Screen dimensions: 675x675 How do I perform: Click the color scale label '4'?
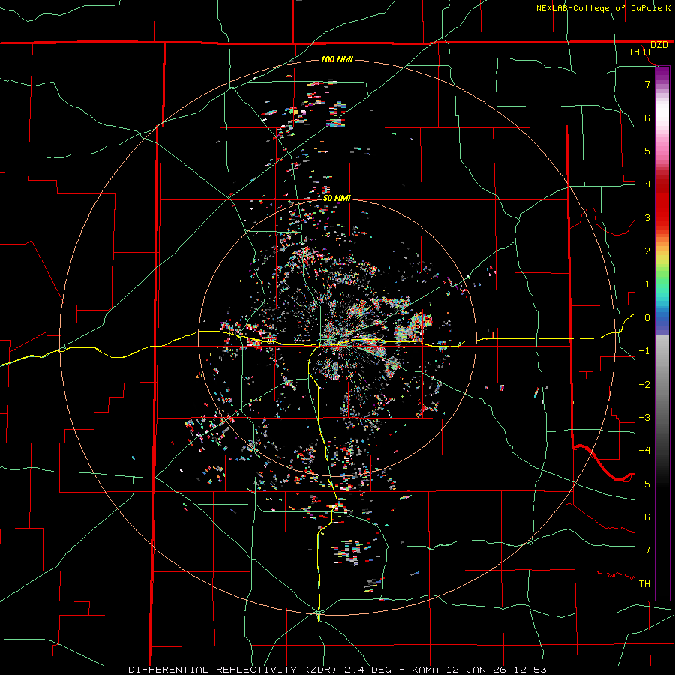(647, 184)
